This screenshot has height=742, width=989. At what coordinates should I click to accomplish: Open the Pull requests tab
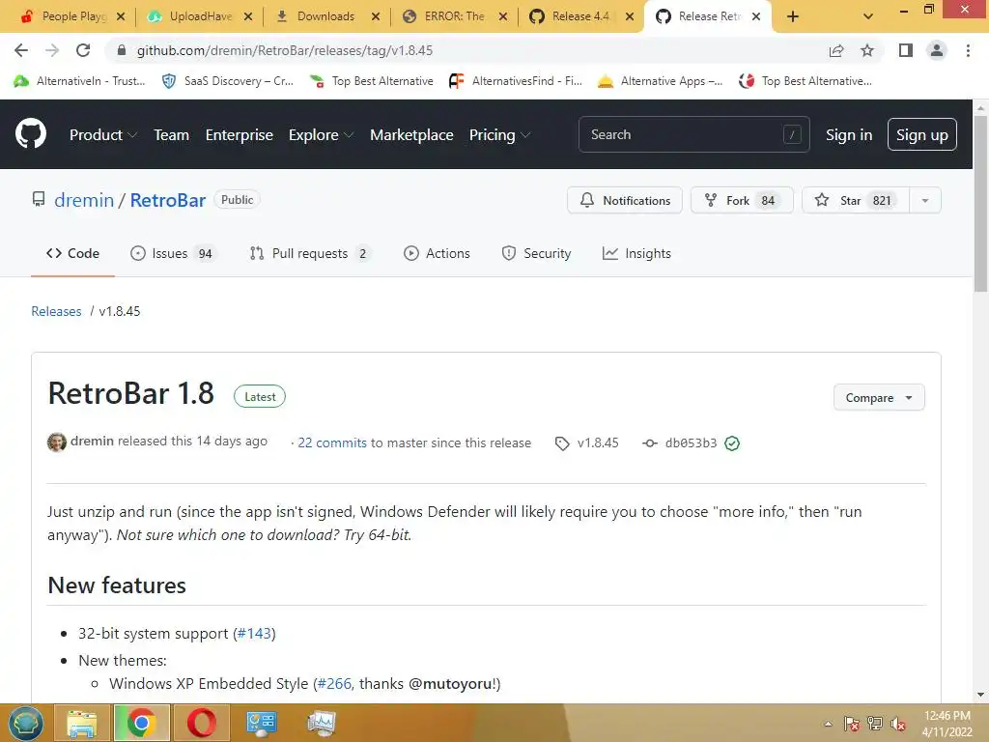[x=310, y=254]
